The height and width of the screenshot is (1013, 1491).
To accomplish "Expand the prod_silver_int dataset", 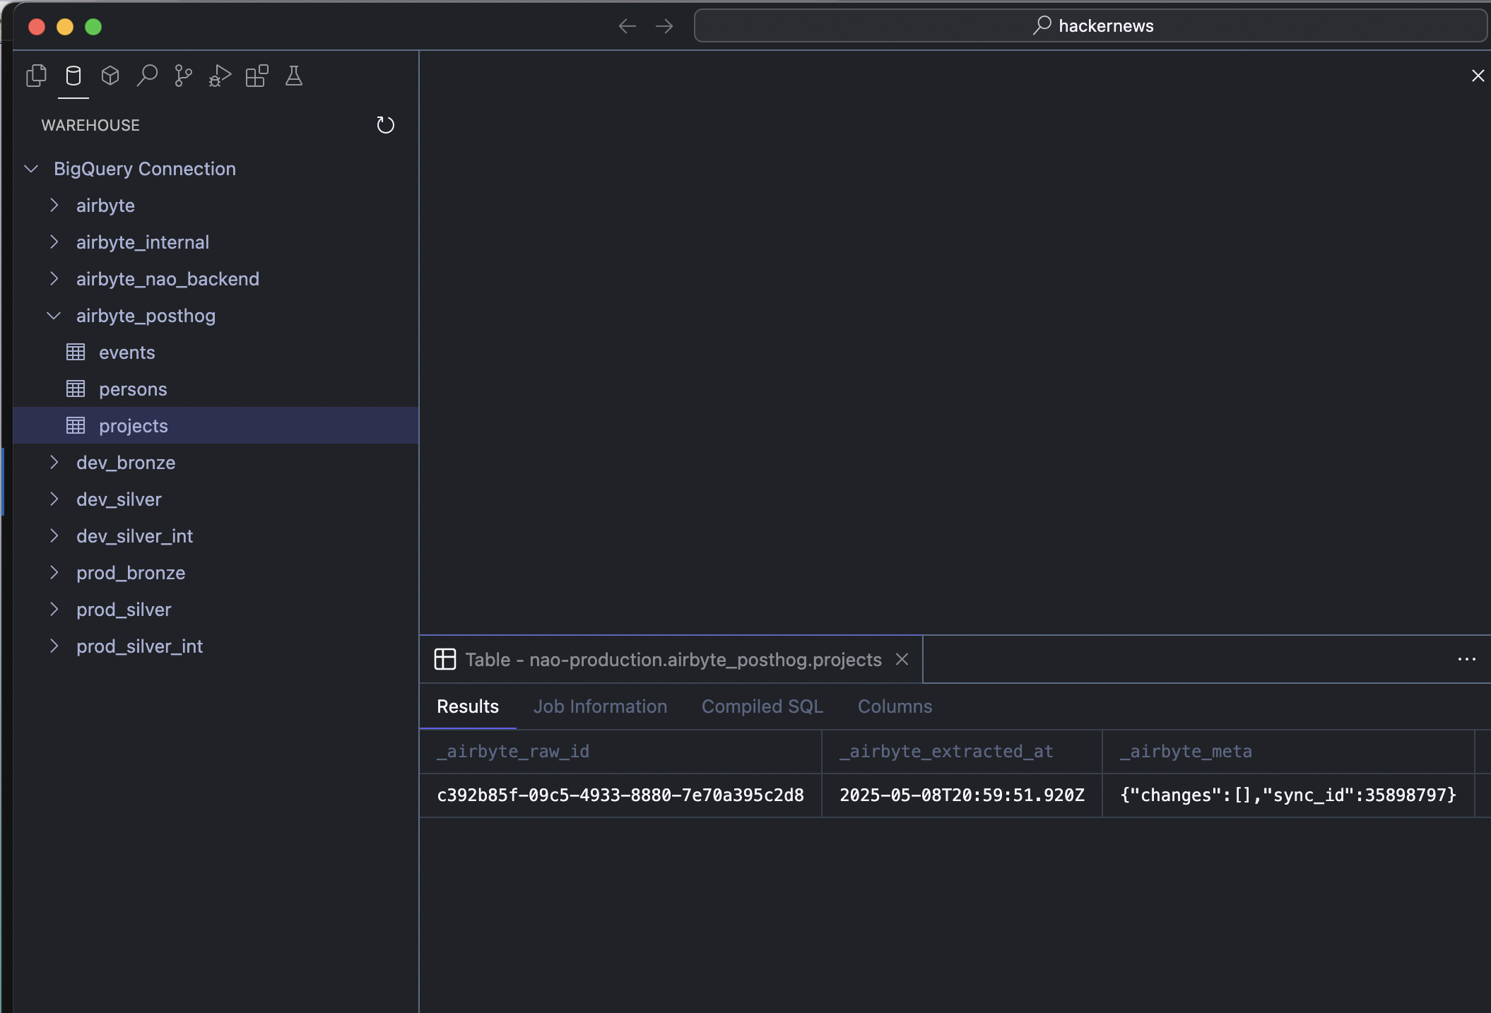I will click(54, 646).
